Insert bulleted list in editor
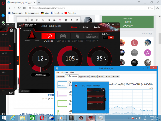 point(37,20)
